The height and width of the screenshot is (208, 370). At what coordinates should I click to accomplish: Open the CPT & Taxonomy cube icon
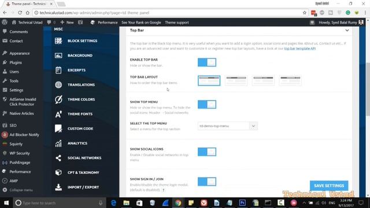(x=58, y=172)
